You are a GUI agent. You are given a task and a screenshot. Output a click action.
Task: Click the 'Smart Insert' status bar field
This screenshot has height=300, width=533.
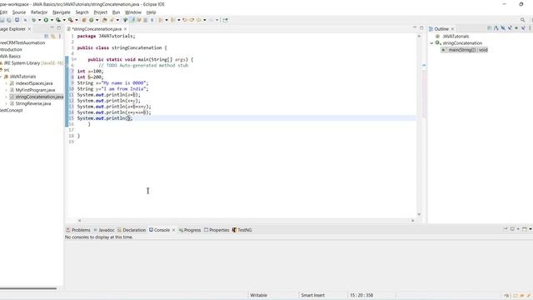pyautogui.click(x=313, y=295)
